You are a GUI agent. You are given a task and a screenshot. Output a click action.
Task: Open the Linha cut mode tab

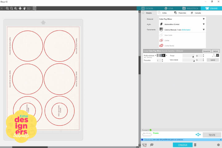[x=162, y=13]
